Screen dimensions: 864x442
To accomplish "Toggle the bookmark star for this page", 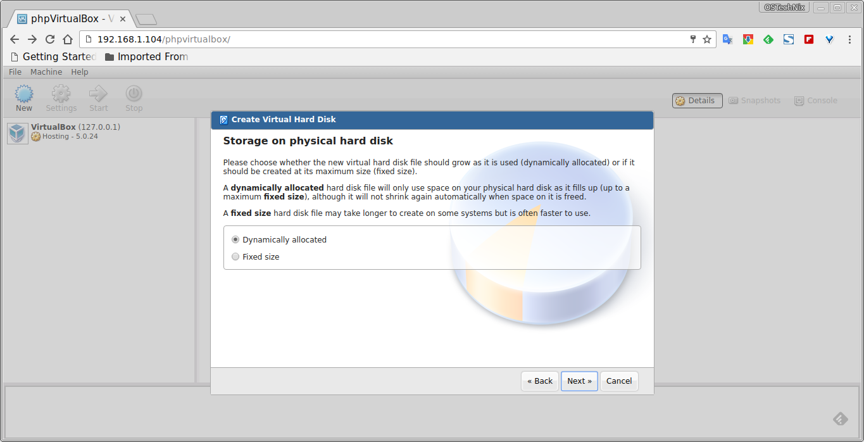I will click(x=706, y=39).
